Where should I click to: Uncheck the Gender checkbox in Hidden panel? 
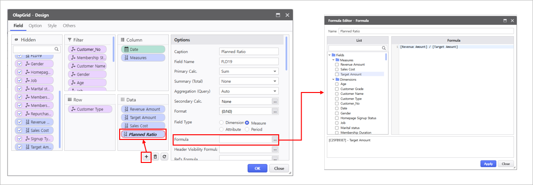tap(19, 64)
